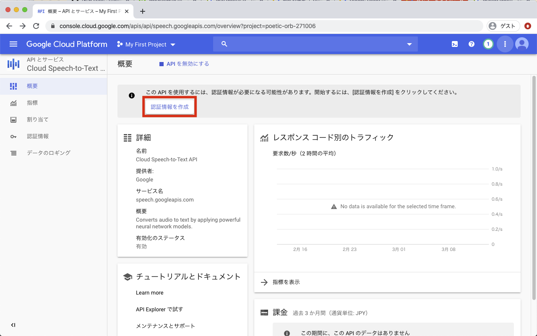The image size is (537, 336).
Task: Open the utilities three-dot menu
Action: click(505, 44)
